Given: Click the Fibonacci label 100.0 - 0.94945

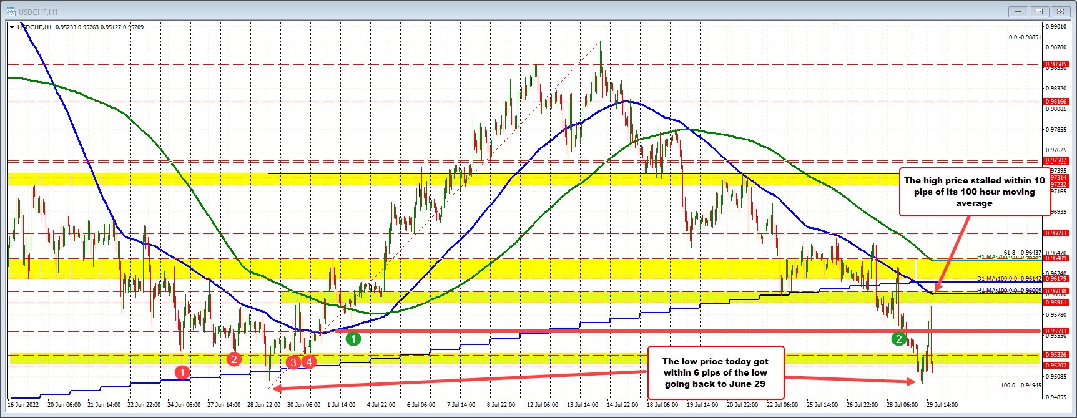Looking at the screenshot, I should click(1021, 386).
